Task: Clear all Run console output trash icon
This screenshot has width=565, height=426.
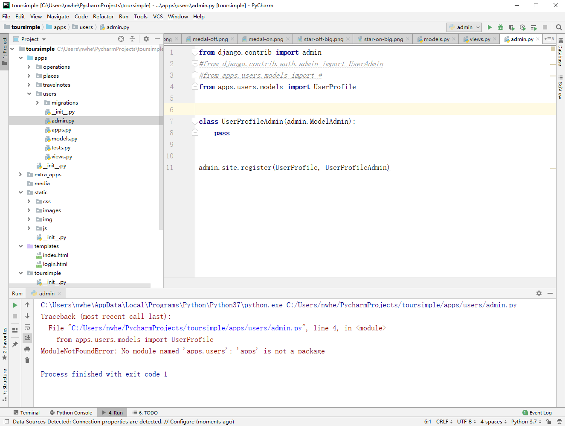Action: (27, 360)
